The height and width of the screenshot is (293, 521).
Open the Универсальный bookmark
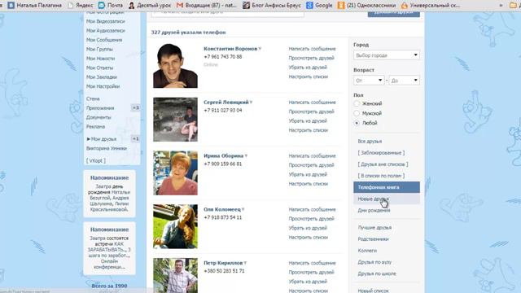point(431,6)
